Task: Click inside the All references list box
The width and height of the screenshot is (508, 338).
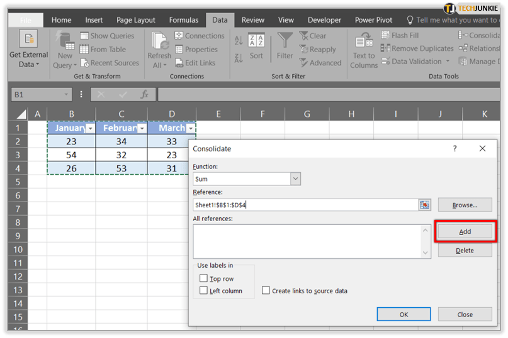Action: (307, 241)
